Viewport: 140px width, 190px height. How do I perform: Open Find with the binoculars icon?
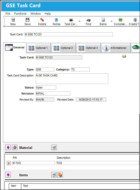coord(88,20)
